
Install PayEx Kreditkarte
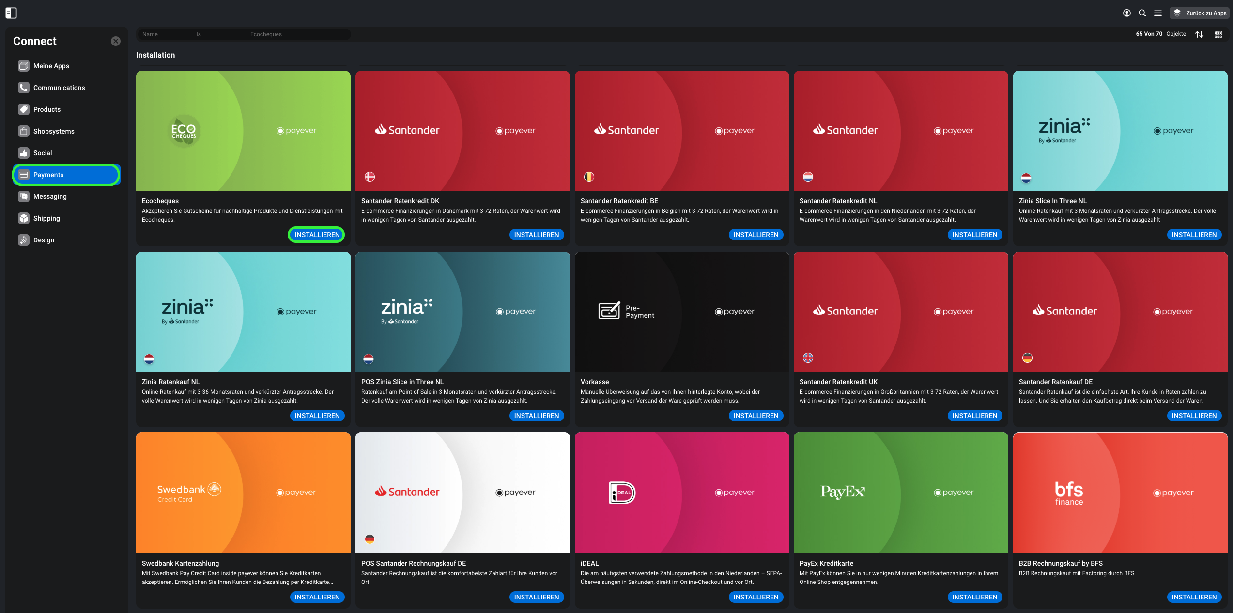pos(975,597)
